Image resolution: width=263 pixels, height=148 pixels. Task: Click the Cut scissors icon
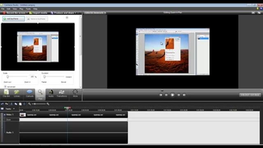[12, 104]
